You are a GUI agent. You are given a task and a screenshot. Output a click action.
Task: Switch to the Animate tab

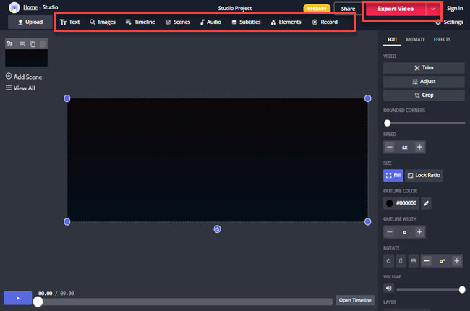coord(415,39)
